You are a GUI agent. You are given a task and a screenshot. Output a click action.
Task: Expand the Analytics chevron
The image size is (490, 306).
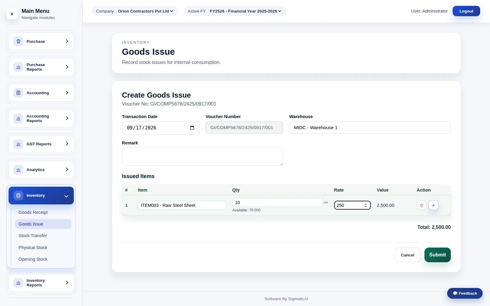pyautogui.click(x=67, y=170)
